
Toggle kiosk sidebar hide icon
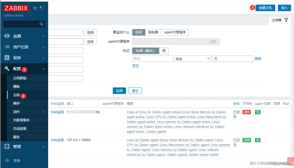41,8
